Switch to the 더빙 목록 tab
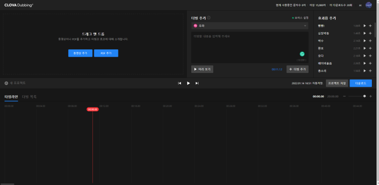Viewport: 379px width, 185px height. [x=29, y=97]
